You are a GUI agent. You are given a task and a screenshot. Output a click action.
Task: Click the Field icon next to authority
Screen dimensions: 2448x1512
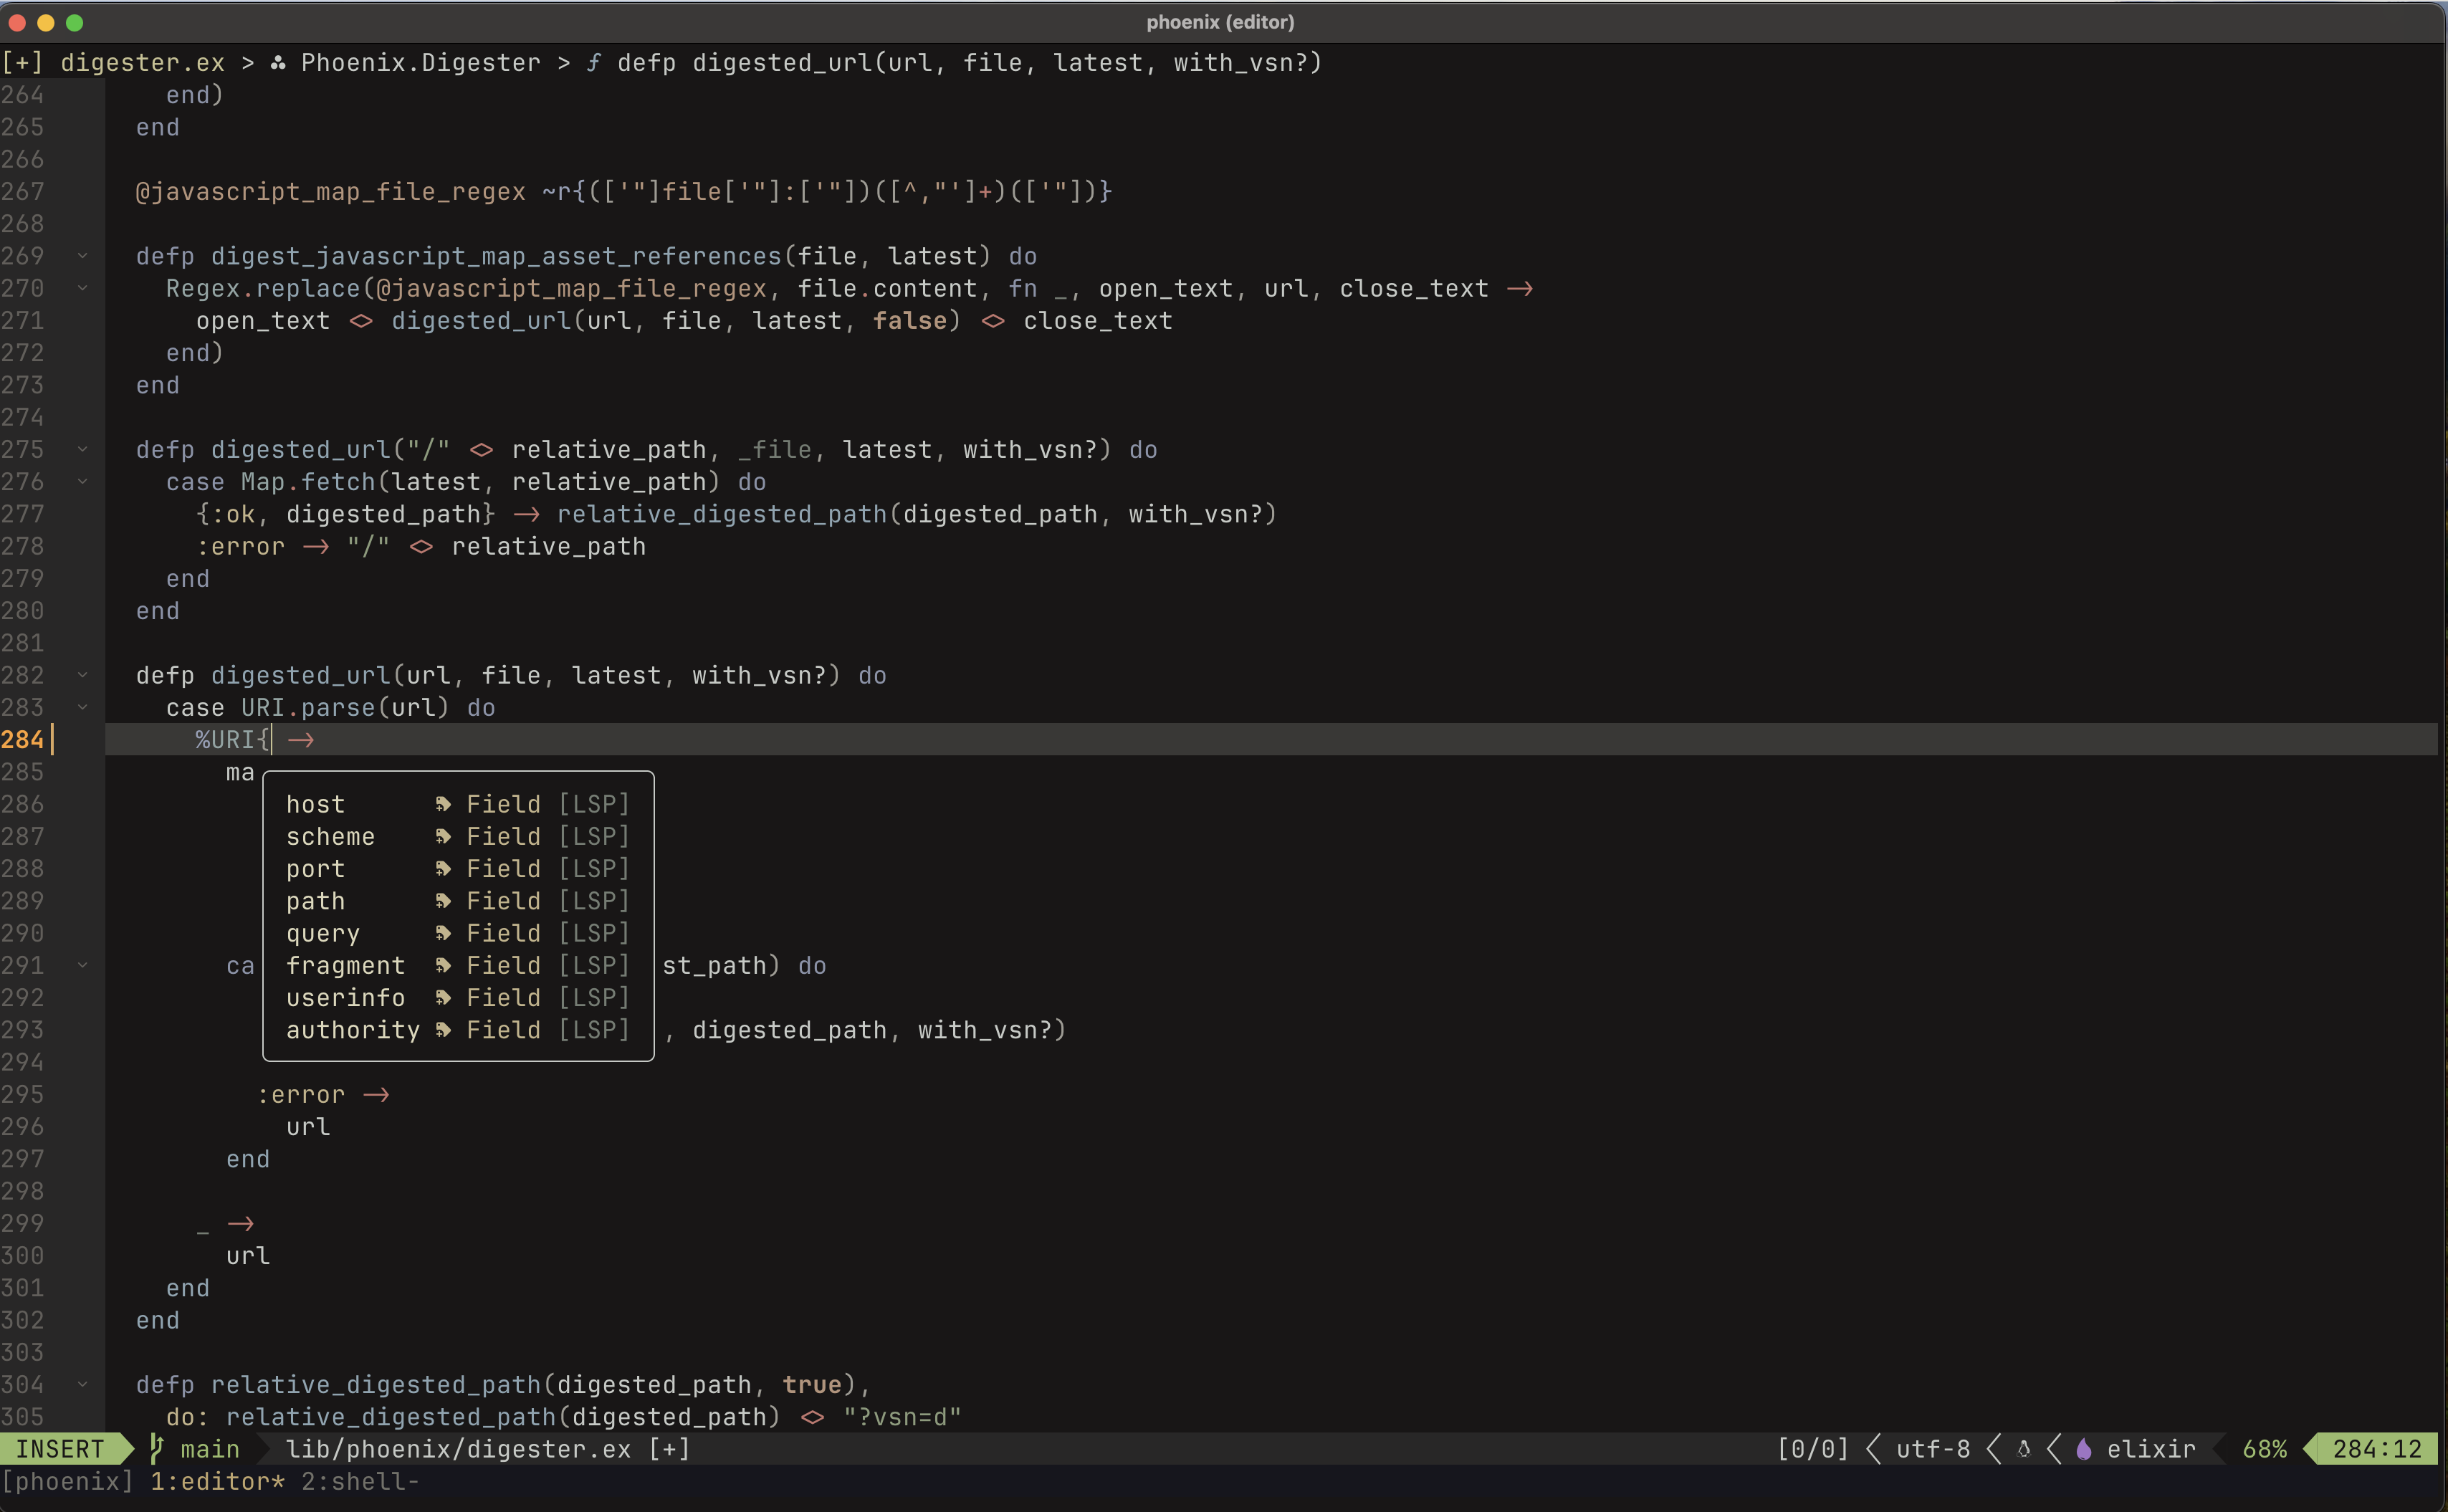coord(443,1030)
